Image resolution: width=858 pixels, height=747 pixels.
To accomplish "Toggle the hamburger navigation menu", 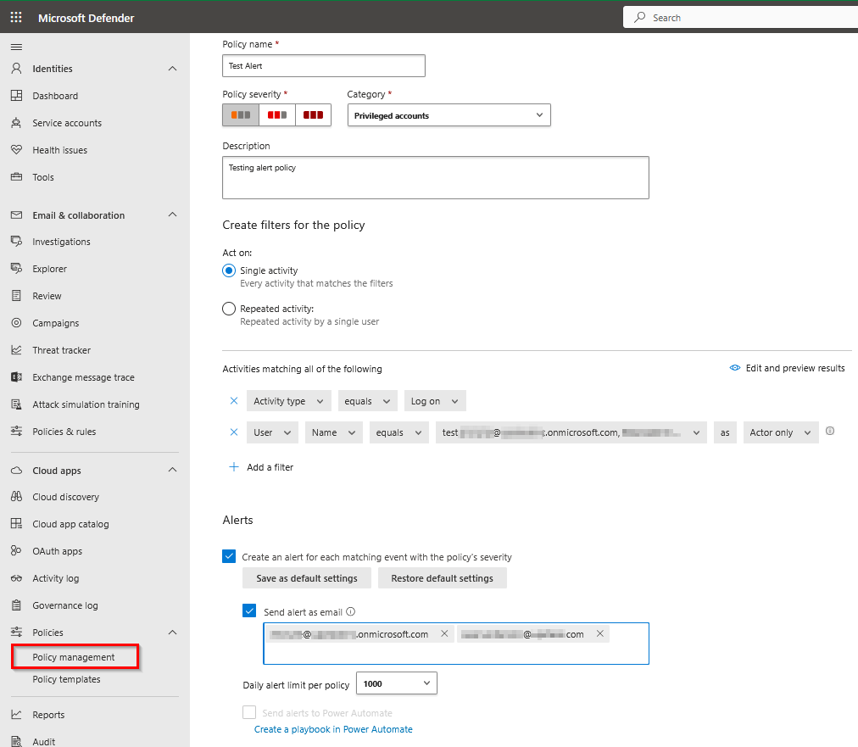I will point(16,47).
